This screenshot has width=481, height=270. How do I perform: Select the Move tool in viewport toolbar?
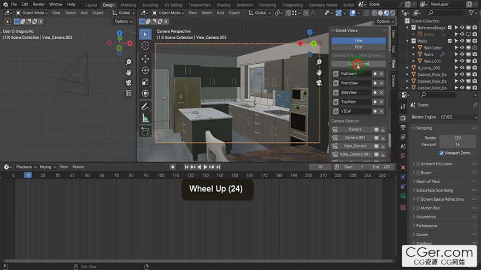tap(145, 58)
